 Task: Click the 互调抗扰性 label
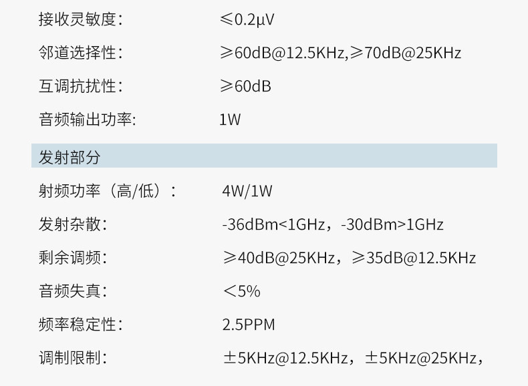(81, 87)
